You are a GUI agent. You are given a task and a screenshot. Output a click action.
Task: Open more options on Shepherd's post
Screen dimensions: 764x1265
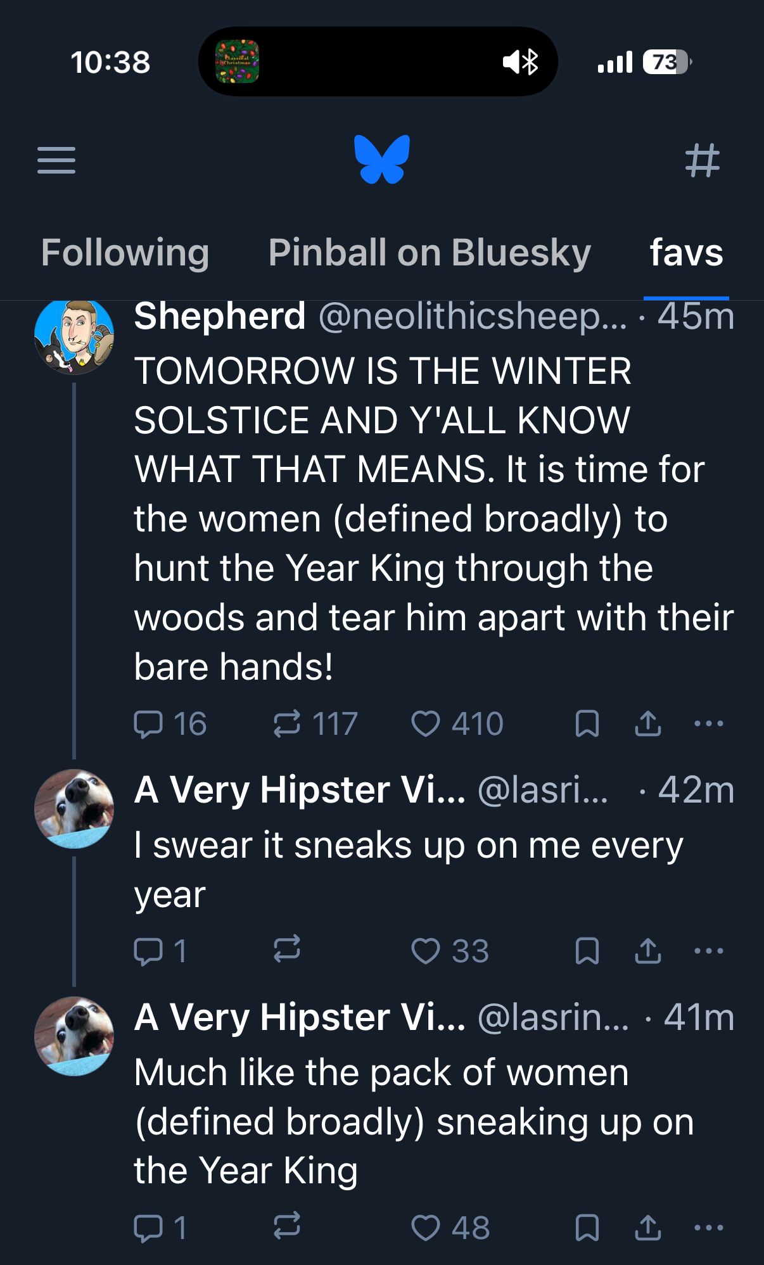[708, 724]
